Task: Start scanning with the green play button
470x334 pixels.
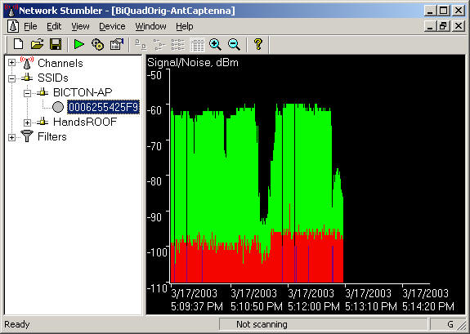Action: tap(79, 44)
